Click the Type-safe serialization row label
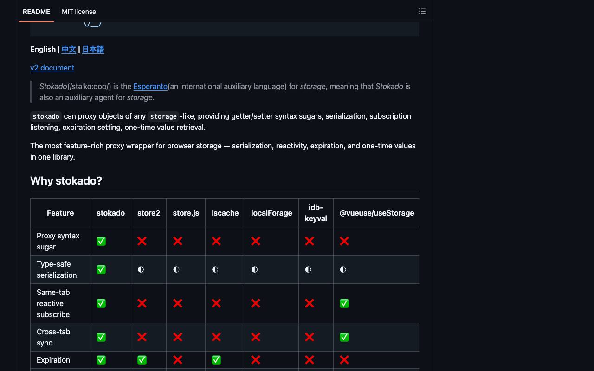 coord(57,269)
